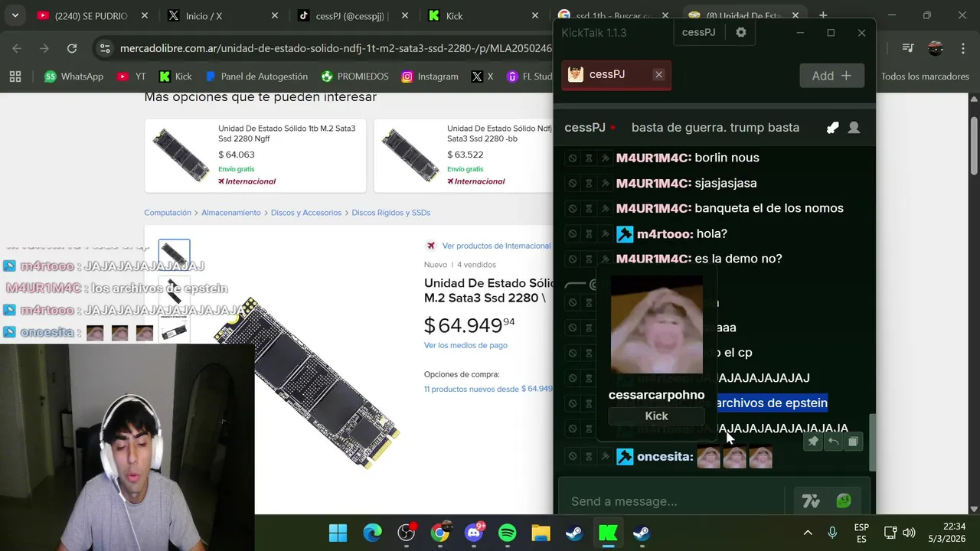This screenshot has height=551, width=980.
Task: Click moderator badge next to oncesita
Action: coord(625,457)
